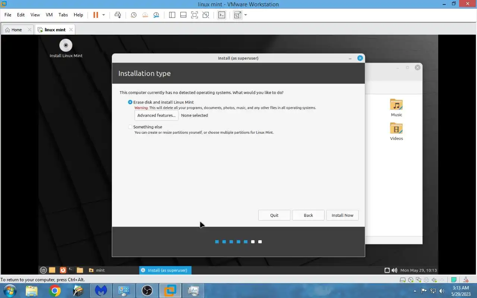477x298 pixels.
Task: Show hidden Windows tray icons arrow
Action: pos(416,291)
